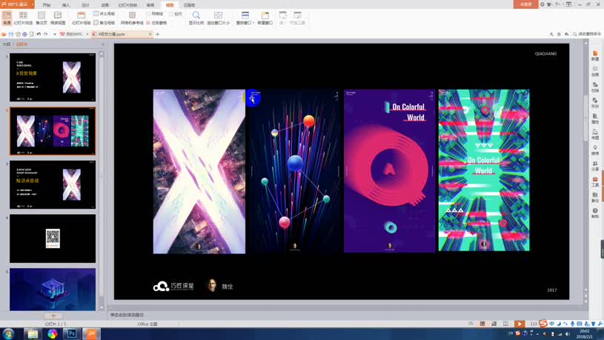Switch to normal view in the status bar

point(482,324)
